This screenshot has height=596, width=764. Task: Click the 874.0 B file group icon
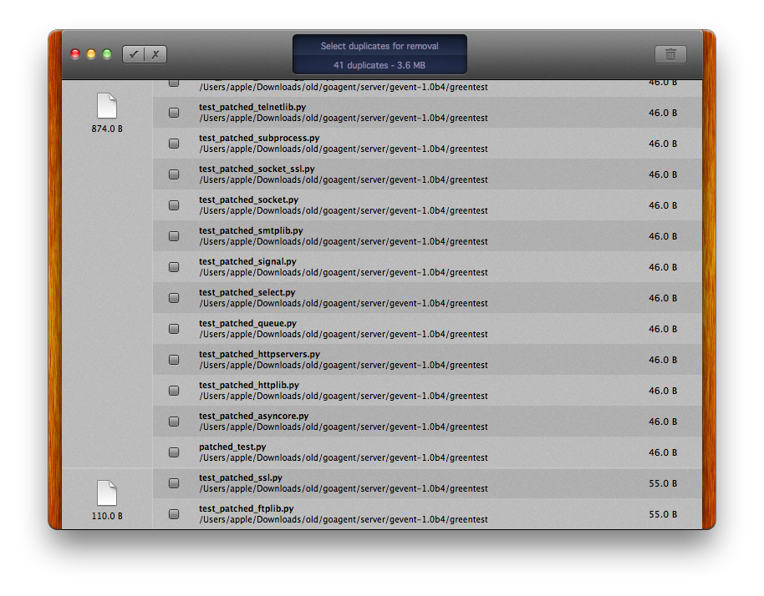click(107, 106)
